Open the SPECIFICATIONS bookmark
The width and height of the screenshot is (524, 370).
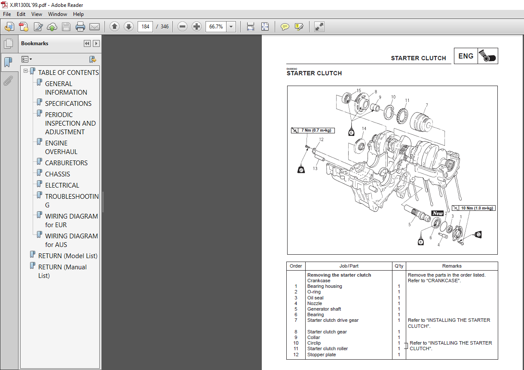(x=68, y=103)
